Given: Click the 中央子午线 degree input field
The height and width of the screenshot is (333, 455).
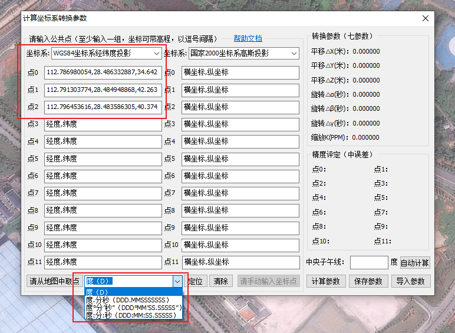Looking at the screenshot, I should coord(369,262).
